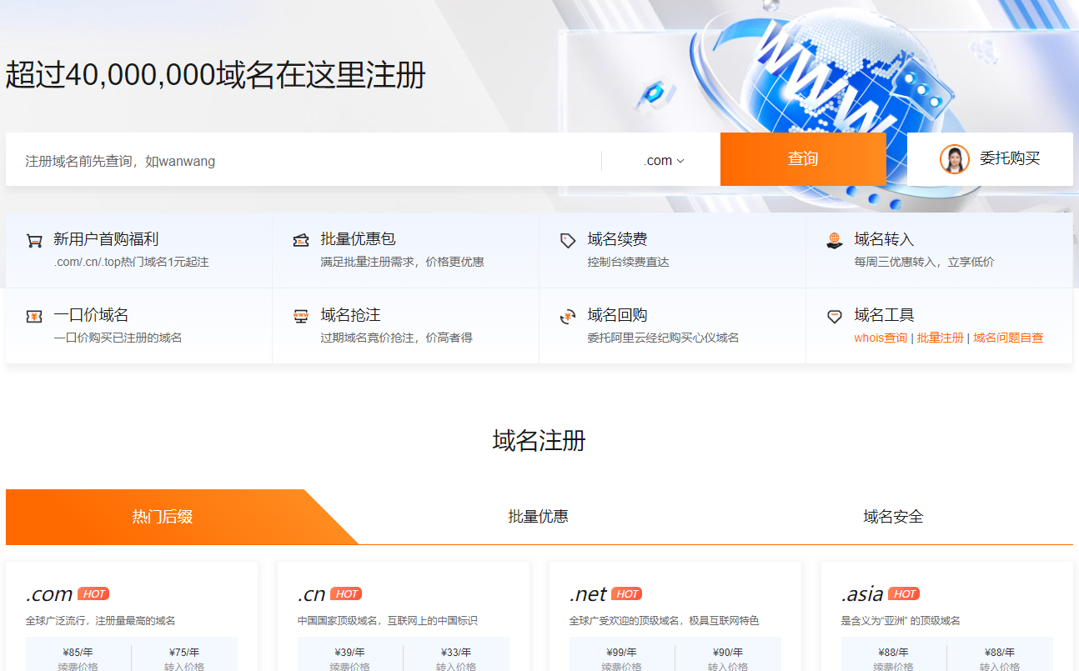
Task: Click the shopping cart icon for 新用户首购福利
Action: [34, 241]
